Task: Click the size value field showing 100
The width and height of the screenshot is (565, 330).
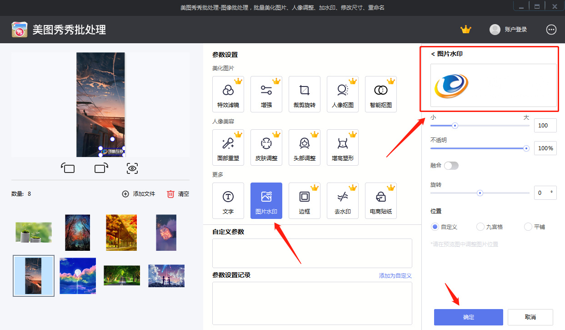Action: (545, 126)
